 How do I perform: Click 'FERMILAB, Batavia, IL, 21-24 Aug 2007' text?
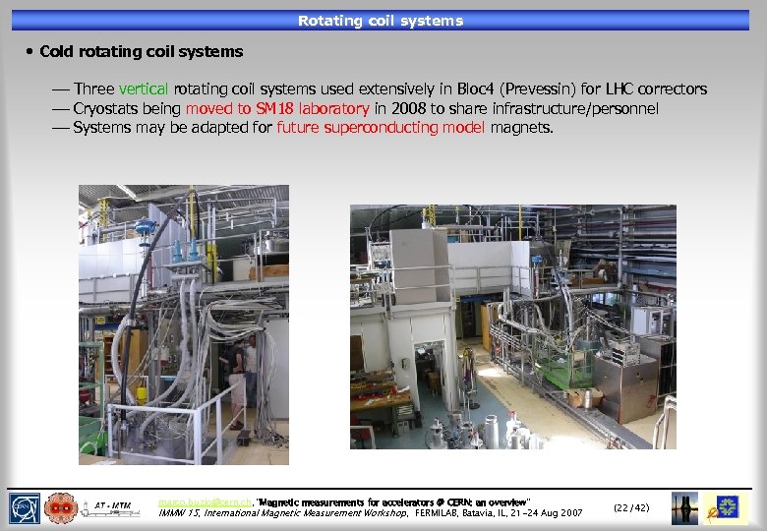pos(499,513)
